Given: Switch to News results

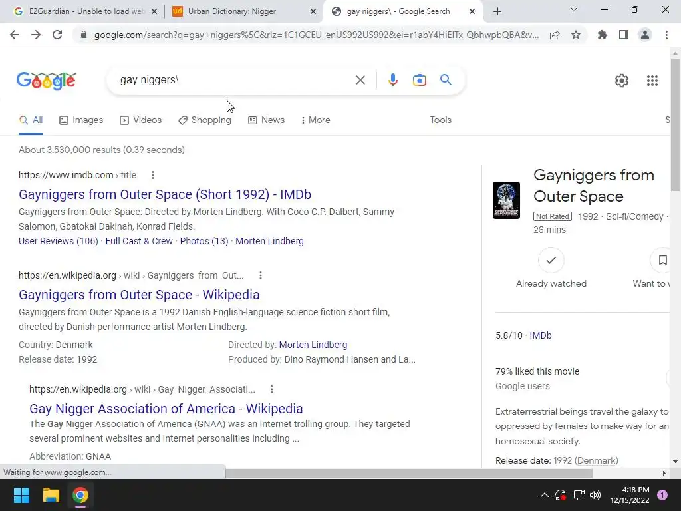Looking at the screenshot, I should coord(266,120).
